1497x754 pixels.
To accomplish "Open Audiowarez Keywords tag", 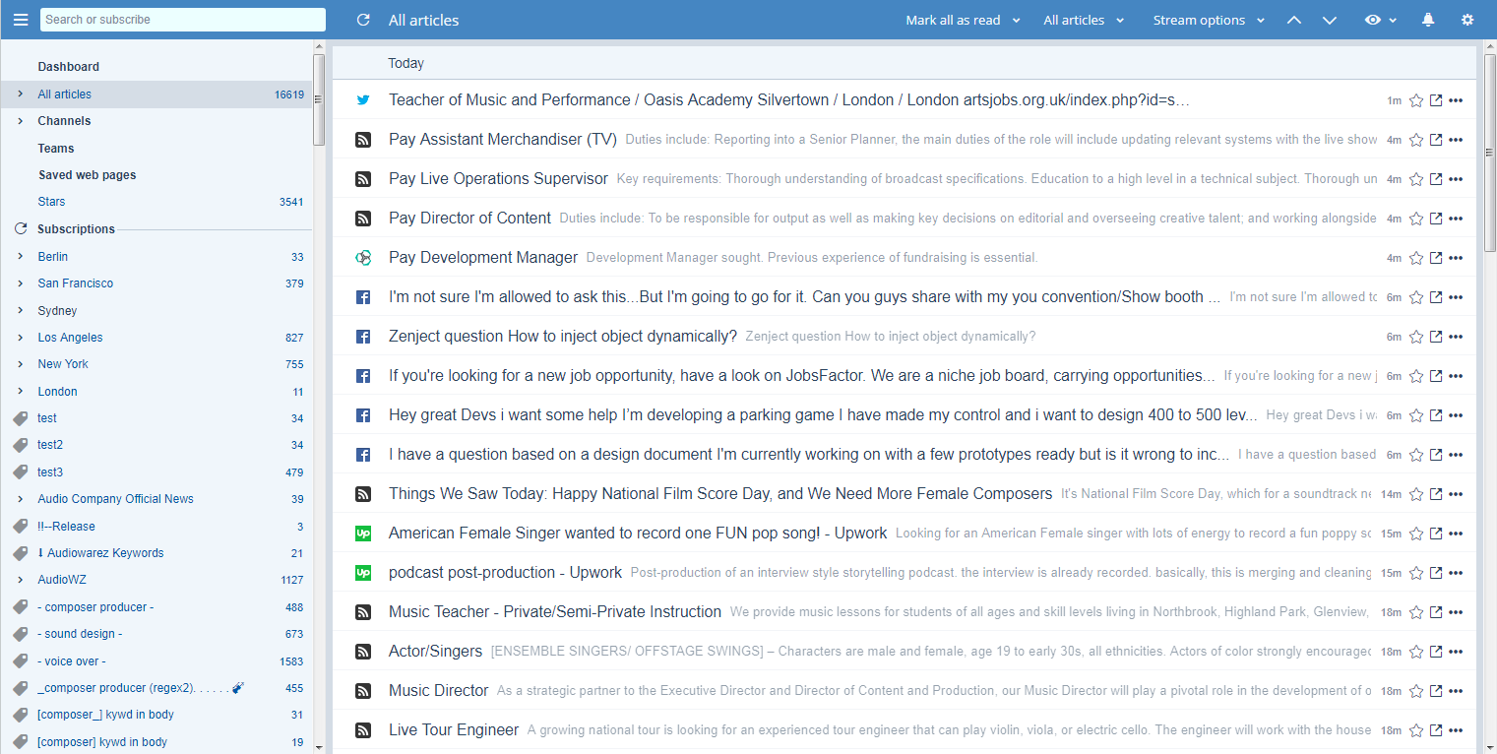I will (x=100, y=553).
